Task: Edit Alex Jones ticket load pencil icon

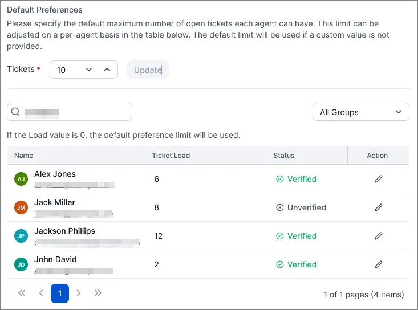Action: pyautogui.click(x=378, y=179)
